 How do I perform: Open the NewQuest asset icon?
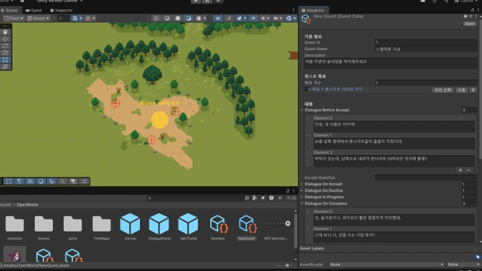click(x=246, y=224)
